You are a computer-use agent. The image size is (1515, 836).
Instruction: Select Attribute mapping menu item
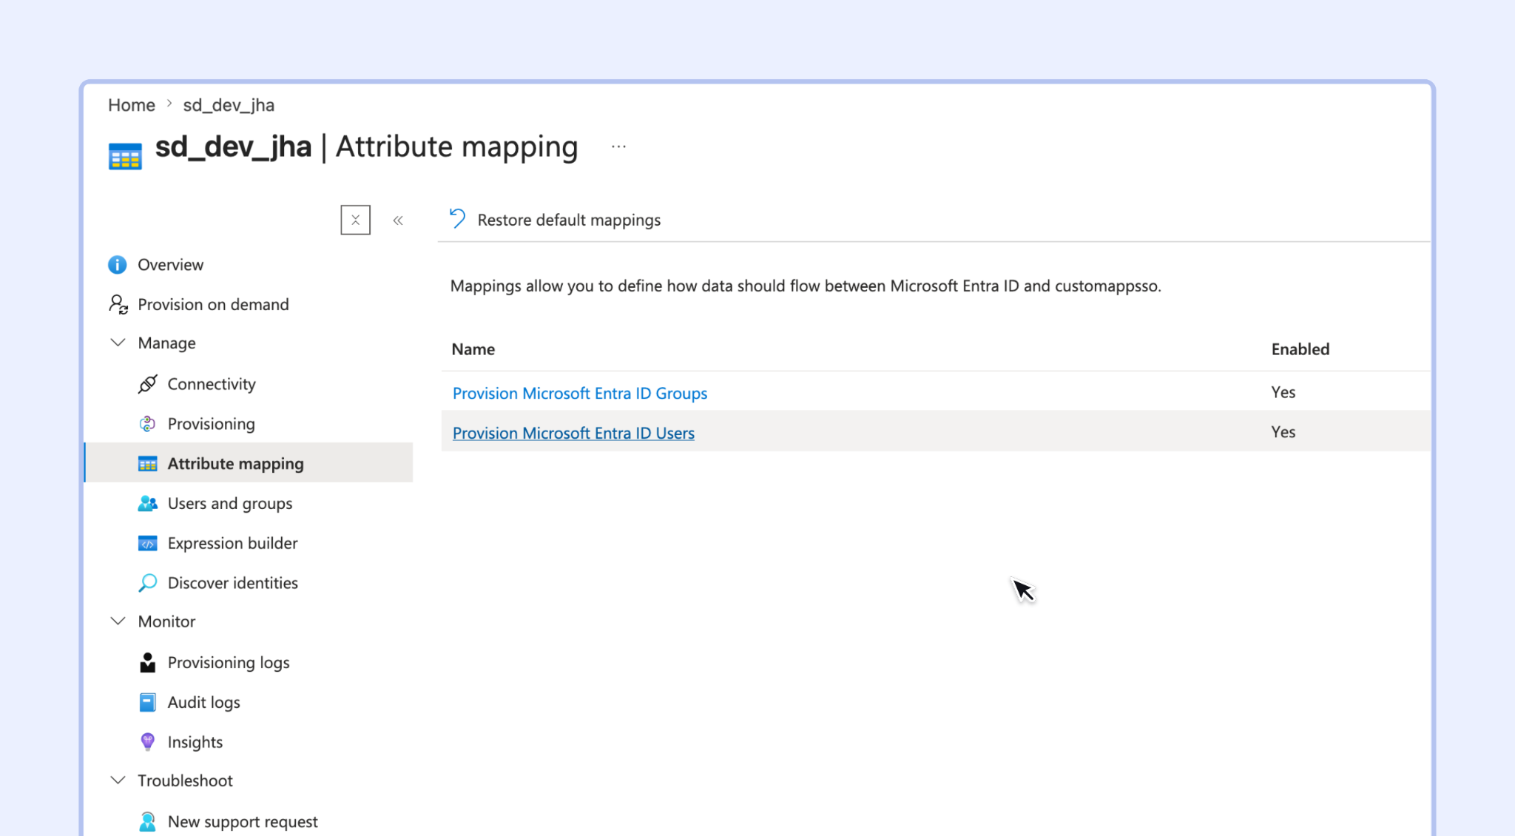coord(249,463)
